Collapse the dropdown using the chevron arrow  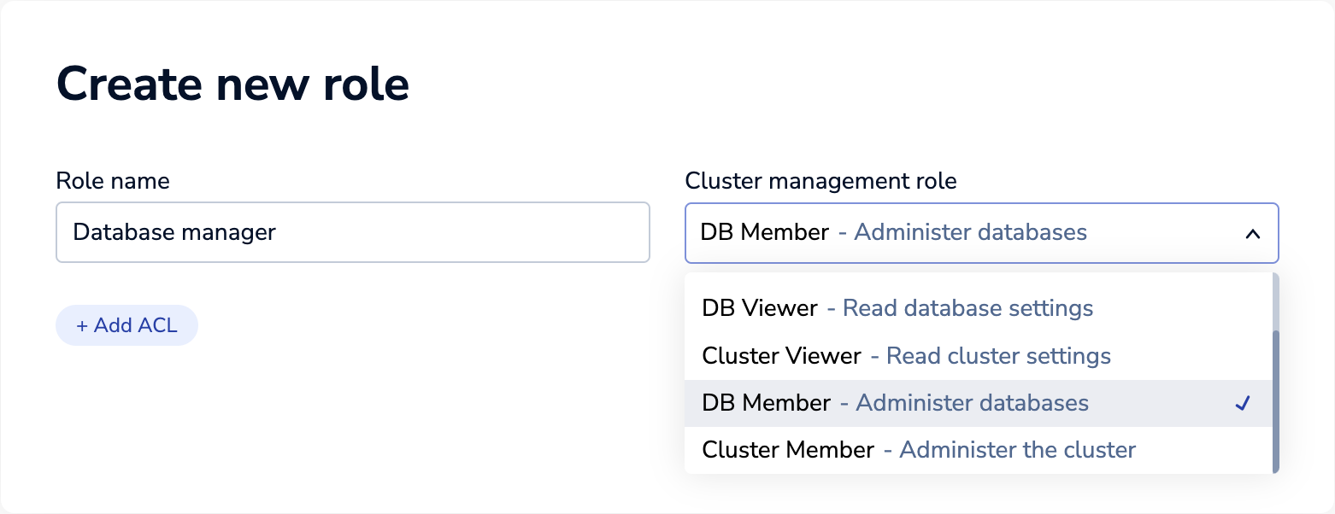1252,233
